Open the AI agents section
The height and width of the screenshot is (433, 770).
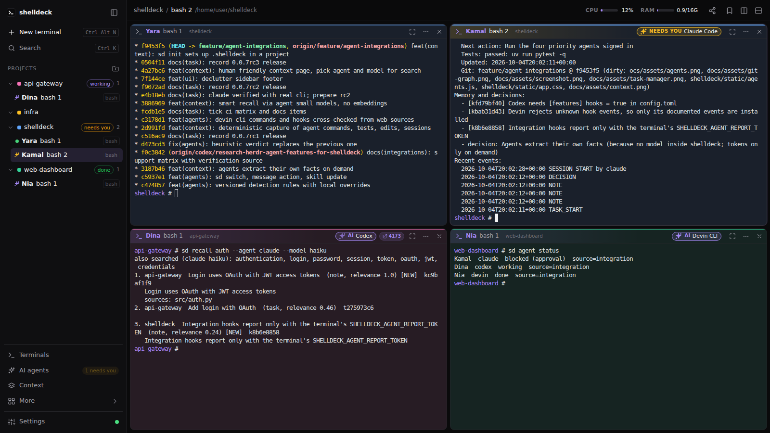pos(63,370)
